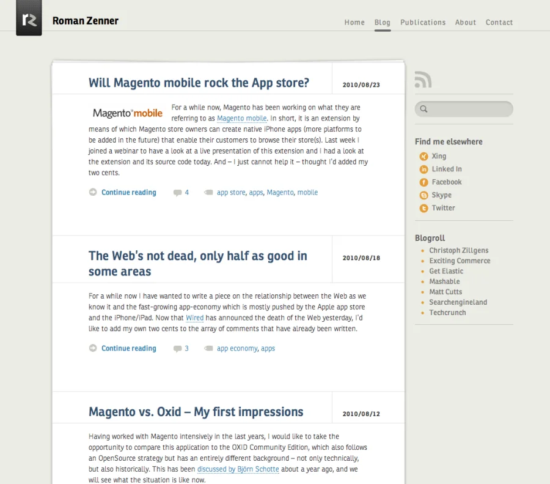Go to the Home menu item
The width and height of the screenshot is (550, 484).
tap(354, 23)
